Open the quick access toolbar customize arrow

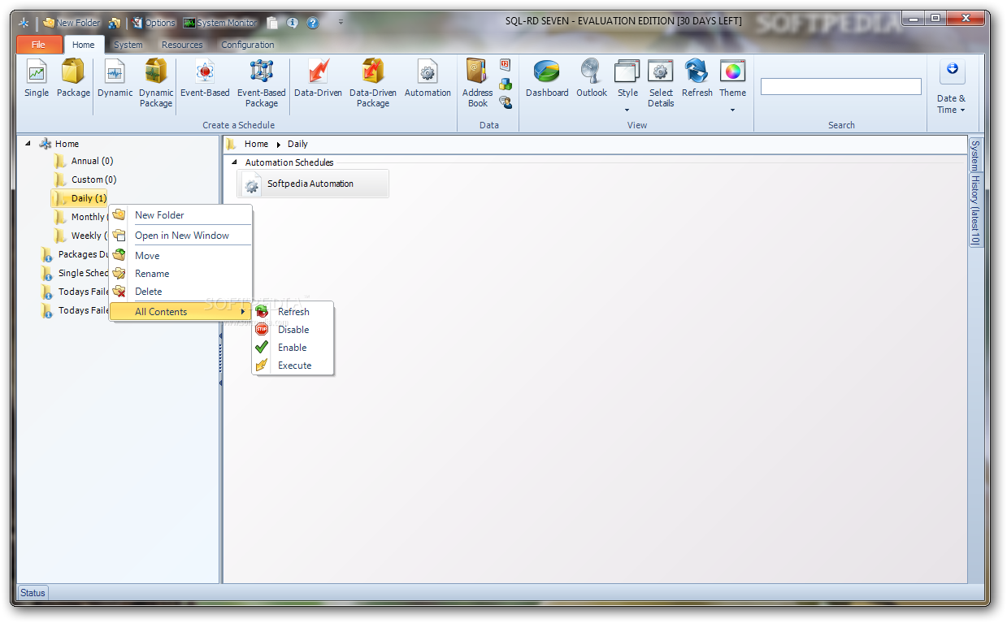pos(341,23)
